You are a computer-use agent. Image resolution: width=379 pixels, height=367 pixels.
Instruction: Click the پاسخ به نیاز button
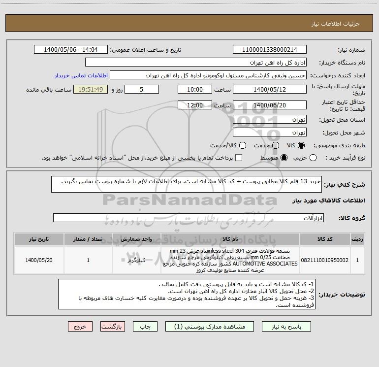pyautogui.click(x=286, y=327)
